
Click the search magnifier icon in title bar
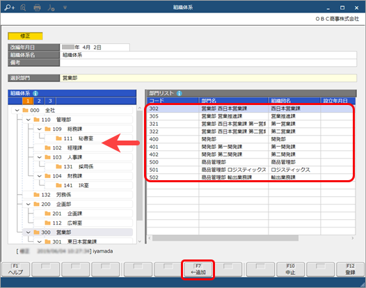tap(23, 8)
